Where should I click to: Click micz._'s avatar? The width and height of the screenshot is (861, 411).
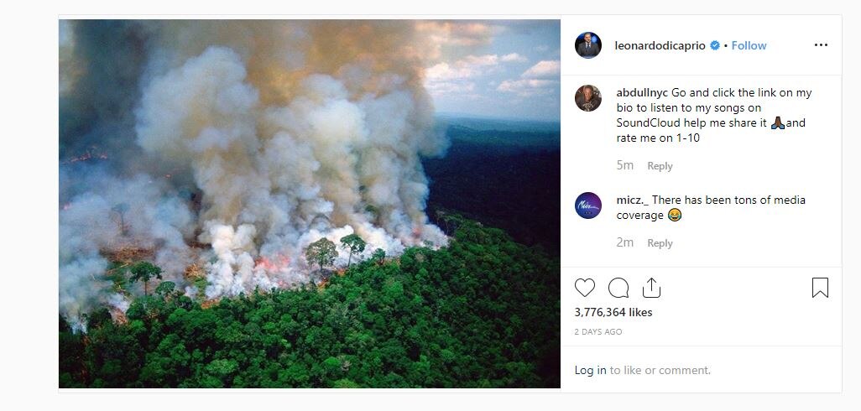(588, 205)
